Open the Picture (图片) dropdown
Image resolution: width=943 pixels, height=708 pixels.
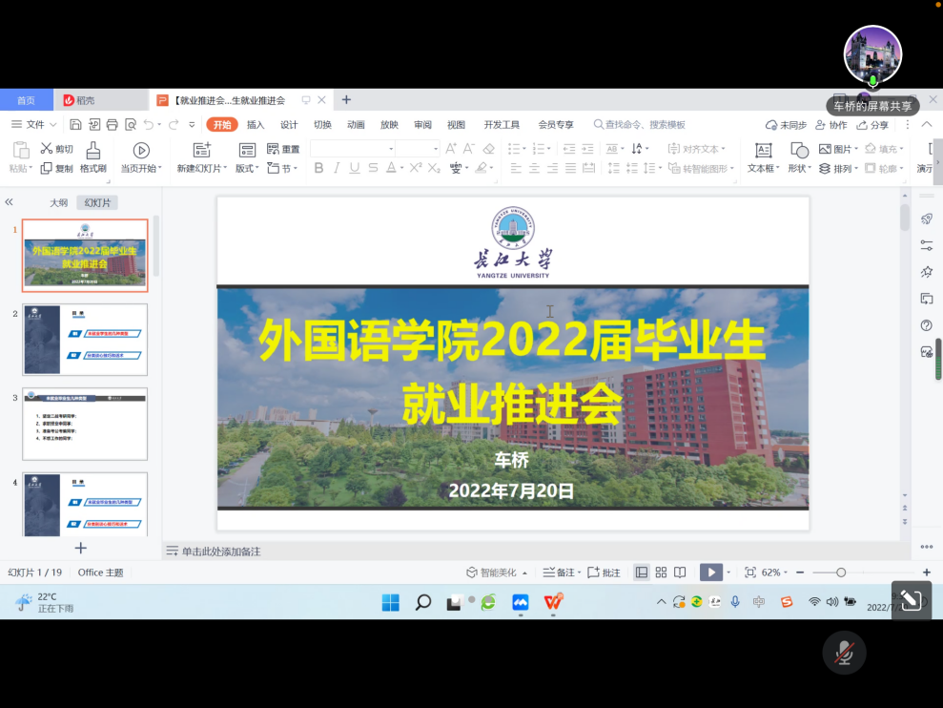(x=838, y=149)
